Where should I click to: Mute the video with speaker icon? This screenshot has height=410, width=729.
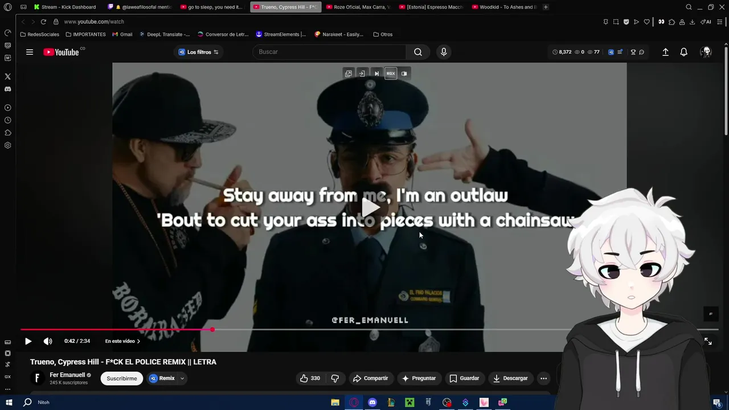point(48,341)
